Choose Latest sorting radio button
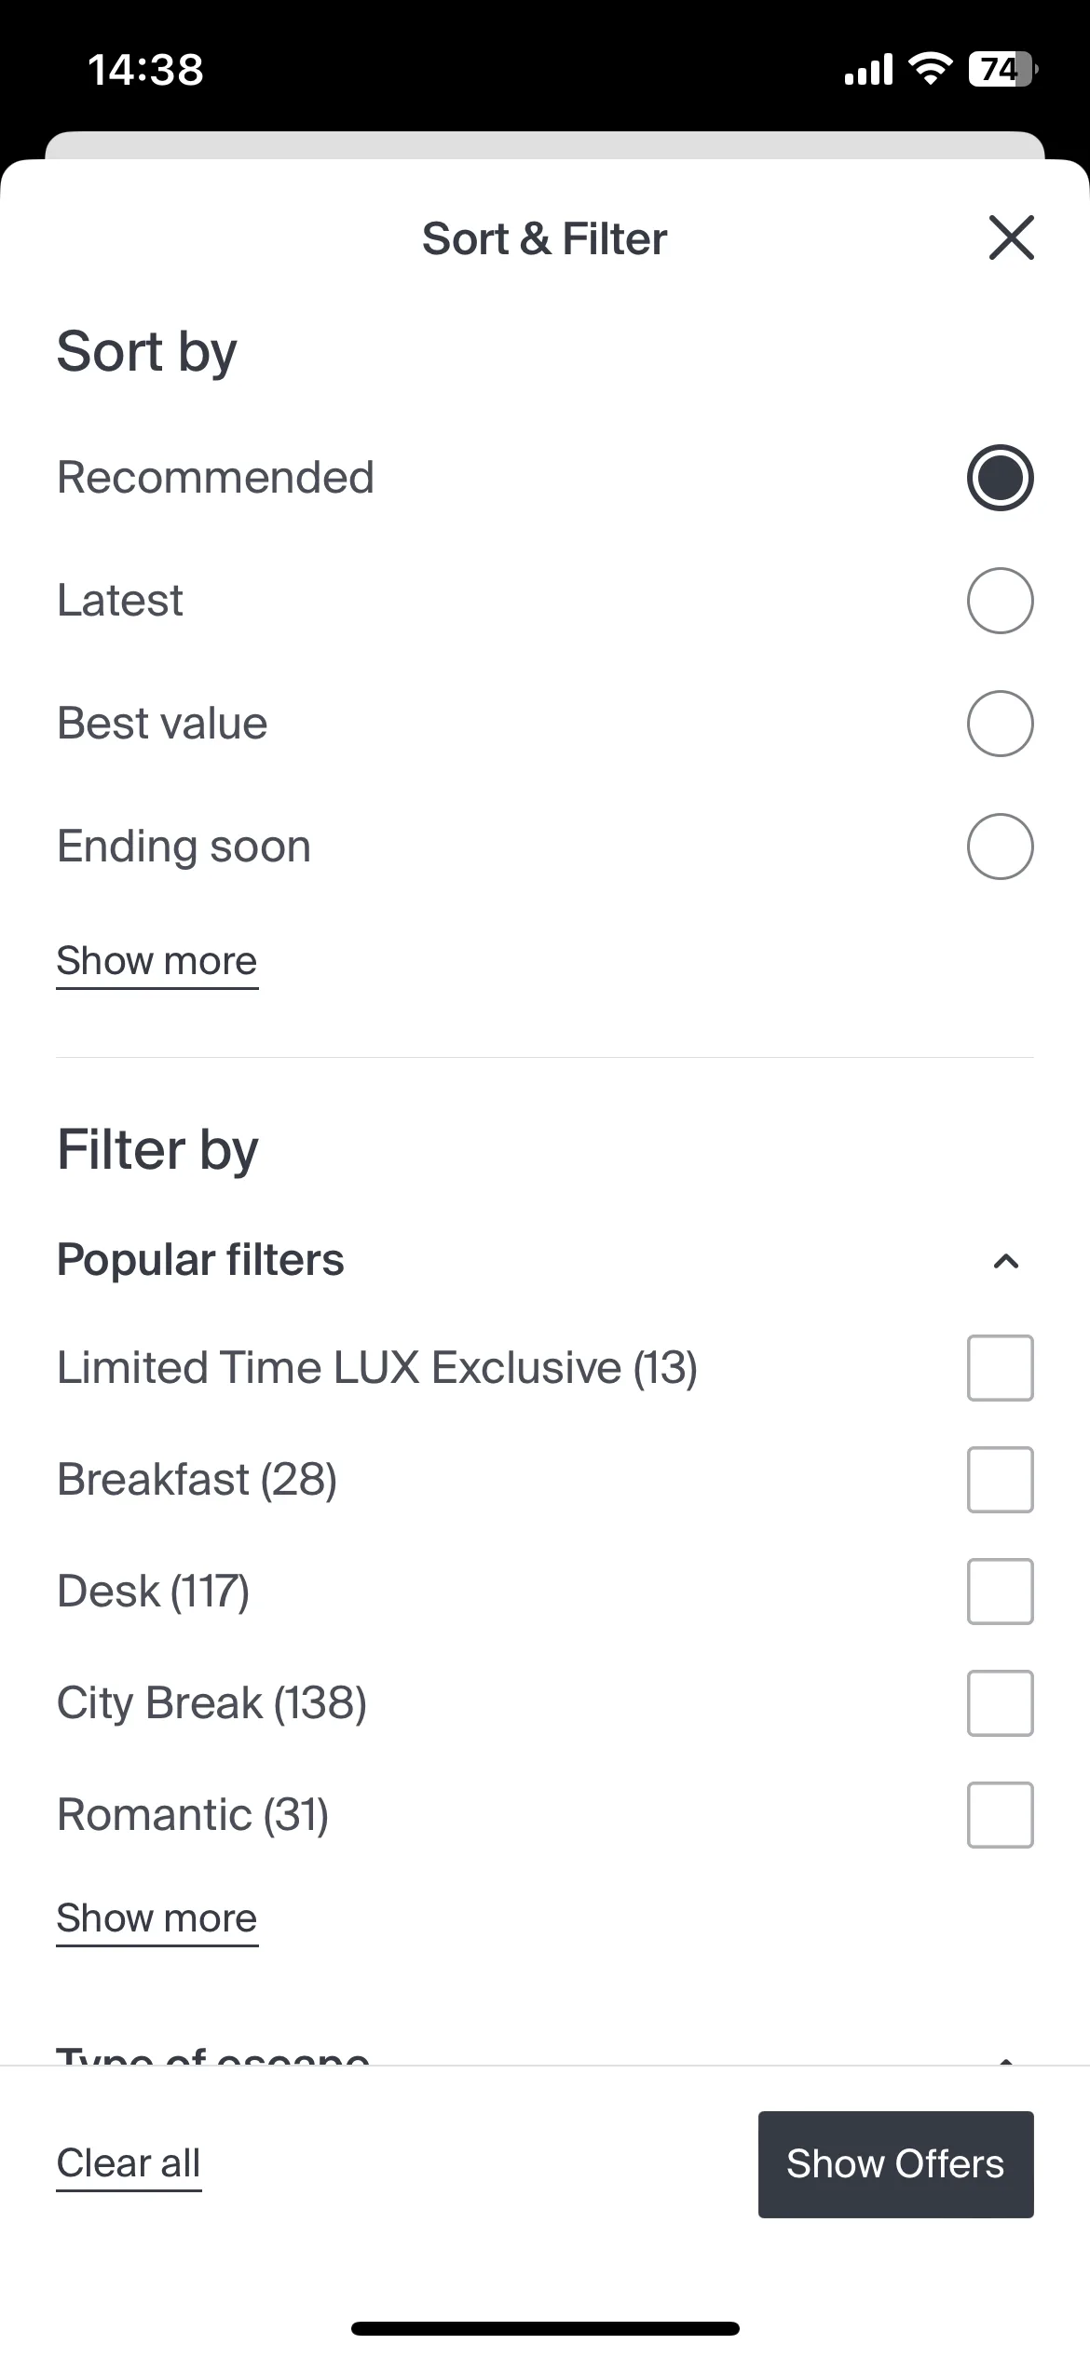The height and width of the screenshot is (2358, 1090). pos(1000,601)
